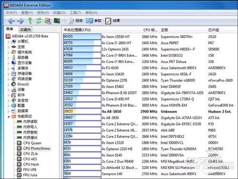
Task: Click the green monitor graph toolbar icon
Action: tap(57, 21)
